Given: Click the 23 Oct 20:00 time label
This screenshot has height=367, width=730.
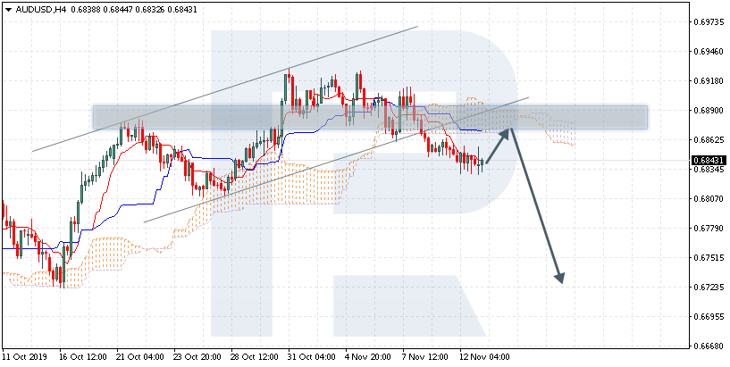Looking at the screenshot, I should click(x=196, y=357).
